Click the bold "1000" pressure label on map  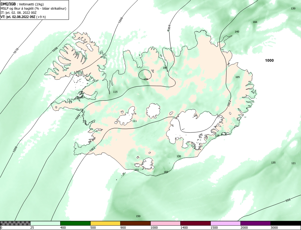pyautogui.click(x=269, y=61)
